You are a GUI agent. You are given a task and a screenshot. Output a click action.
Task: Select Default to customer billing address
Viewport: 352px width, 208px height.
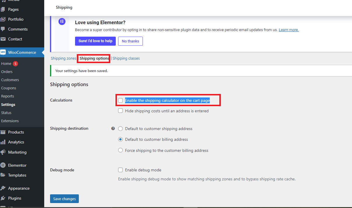click(x=120, y=139)
